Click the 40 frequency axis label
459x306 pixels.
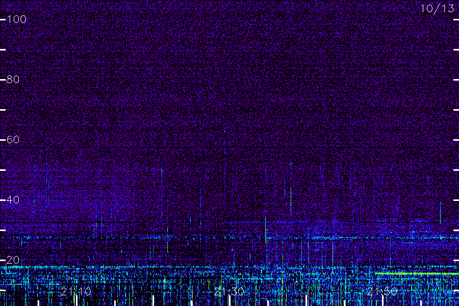[13, 200]
